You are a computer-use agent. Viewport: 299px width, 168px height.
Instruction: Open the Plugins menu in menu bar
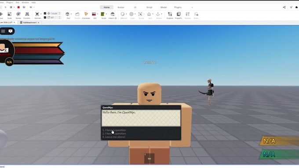(10, 3)
